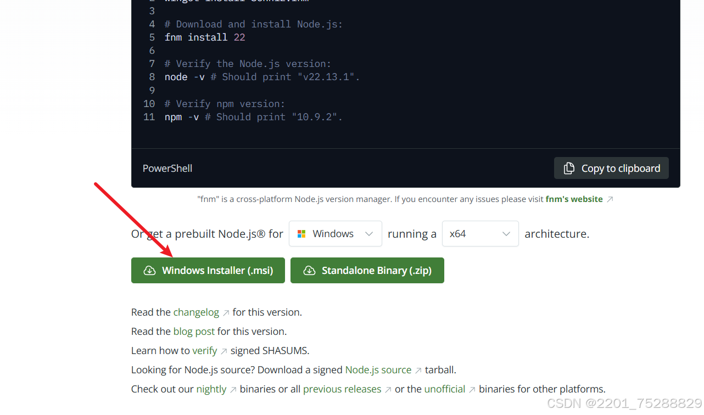Open the unofficial binaries link
Image resolution: width=704 pixels, height=415 pixels.
point(445,389)
